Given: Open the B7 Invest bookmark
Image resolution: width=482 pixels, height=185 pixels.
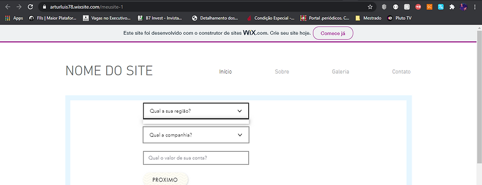Looking at the screenshot, I should pyautogui.click(x=160, y=18).
